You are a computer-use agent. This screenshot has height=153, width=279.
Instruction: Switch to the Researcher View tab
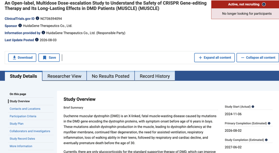(x=65, y=76)
